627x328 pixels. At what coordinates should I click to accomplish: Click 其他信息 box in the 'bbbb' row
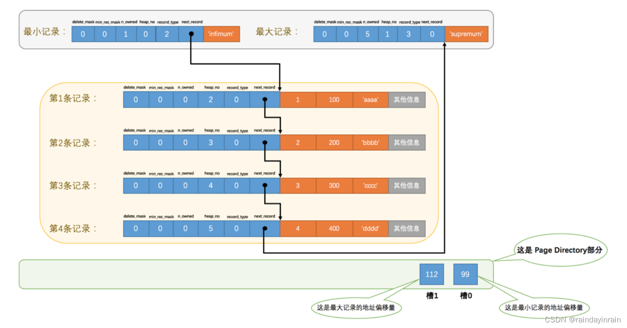[x=407, y=143]
